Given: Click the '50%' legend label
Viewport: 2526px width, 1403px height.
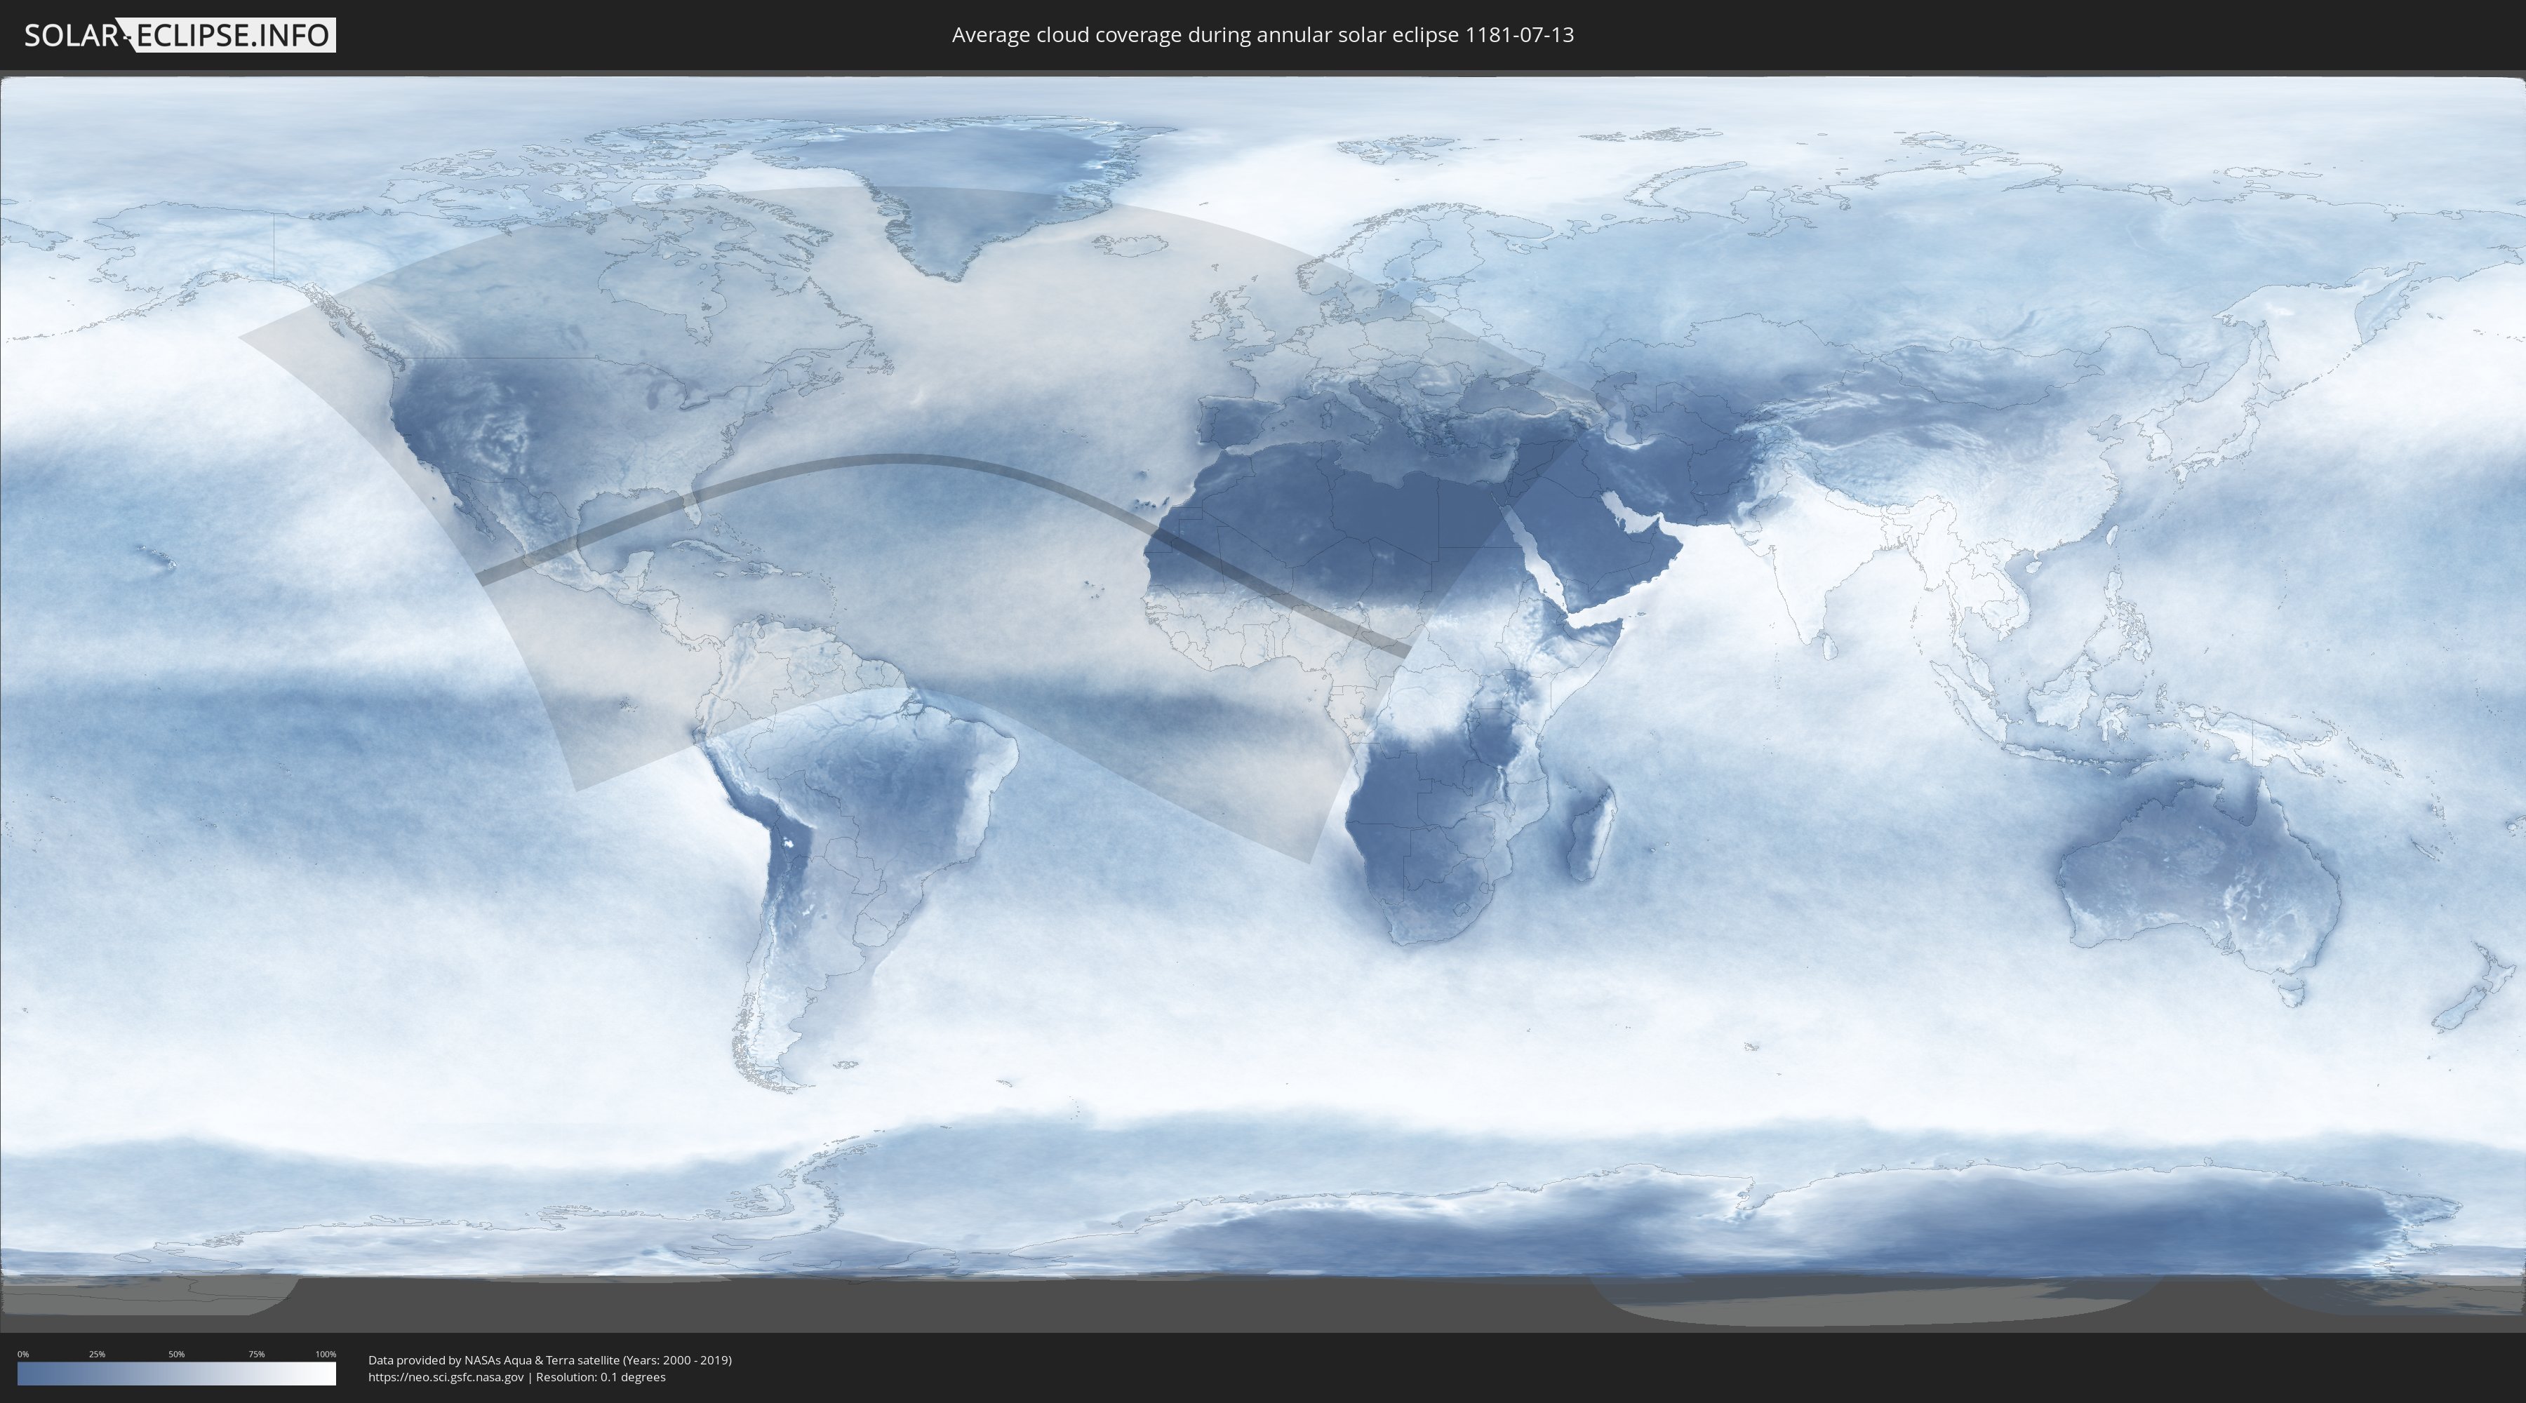Looking at the screenshot, I should point(177,1354).
